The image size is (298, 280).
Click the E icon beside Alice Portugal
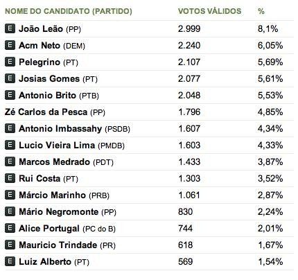coord(10,228)
